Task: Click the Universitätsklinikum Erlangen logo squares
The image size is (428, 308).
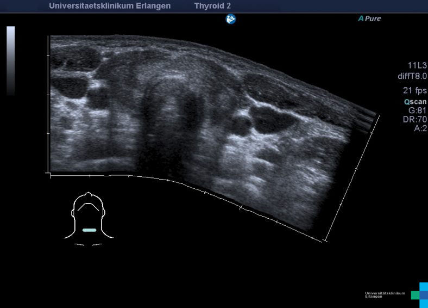Action: tap(420, 294)
